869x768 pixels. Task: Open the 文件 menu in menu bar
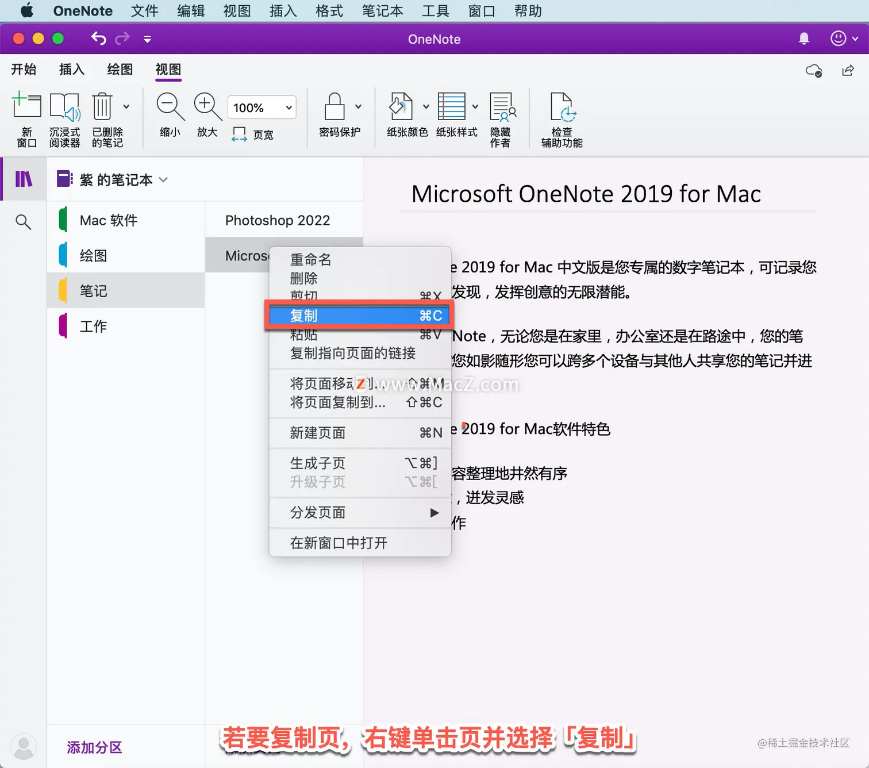pyautogui.click(x=144, y=10)
